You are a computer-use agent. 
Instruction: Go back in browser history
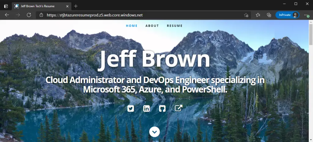pyautogui.click(x=7, y=15)
